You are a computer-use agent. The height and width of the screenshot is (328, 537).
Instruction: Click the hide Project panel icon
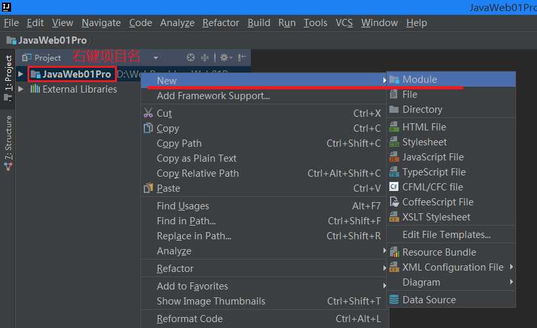[242, 57]
